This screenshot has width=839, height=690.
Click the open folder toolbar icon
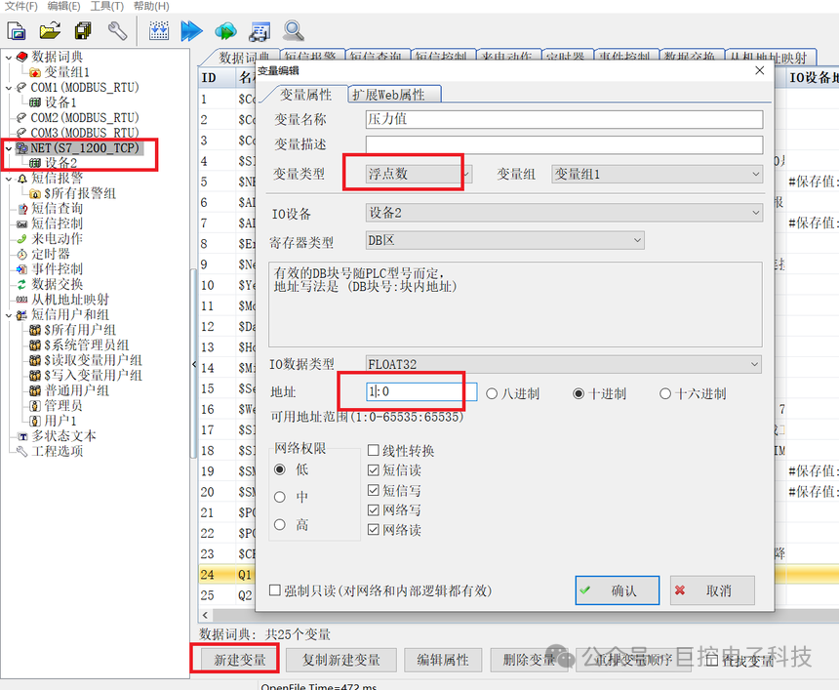[x=50, y=30]
